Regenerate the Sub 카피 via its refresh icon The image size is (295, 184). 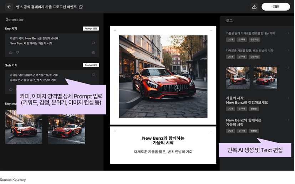93,75
